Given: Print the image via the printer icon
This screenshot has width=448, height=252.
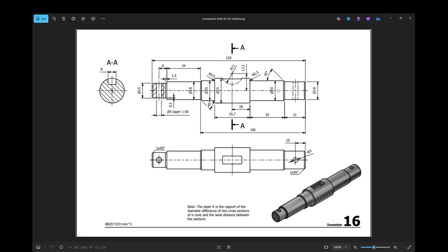Looking at the screenshot, I should coord(73,19).
